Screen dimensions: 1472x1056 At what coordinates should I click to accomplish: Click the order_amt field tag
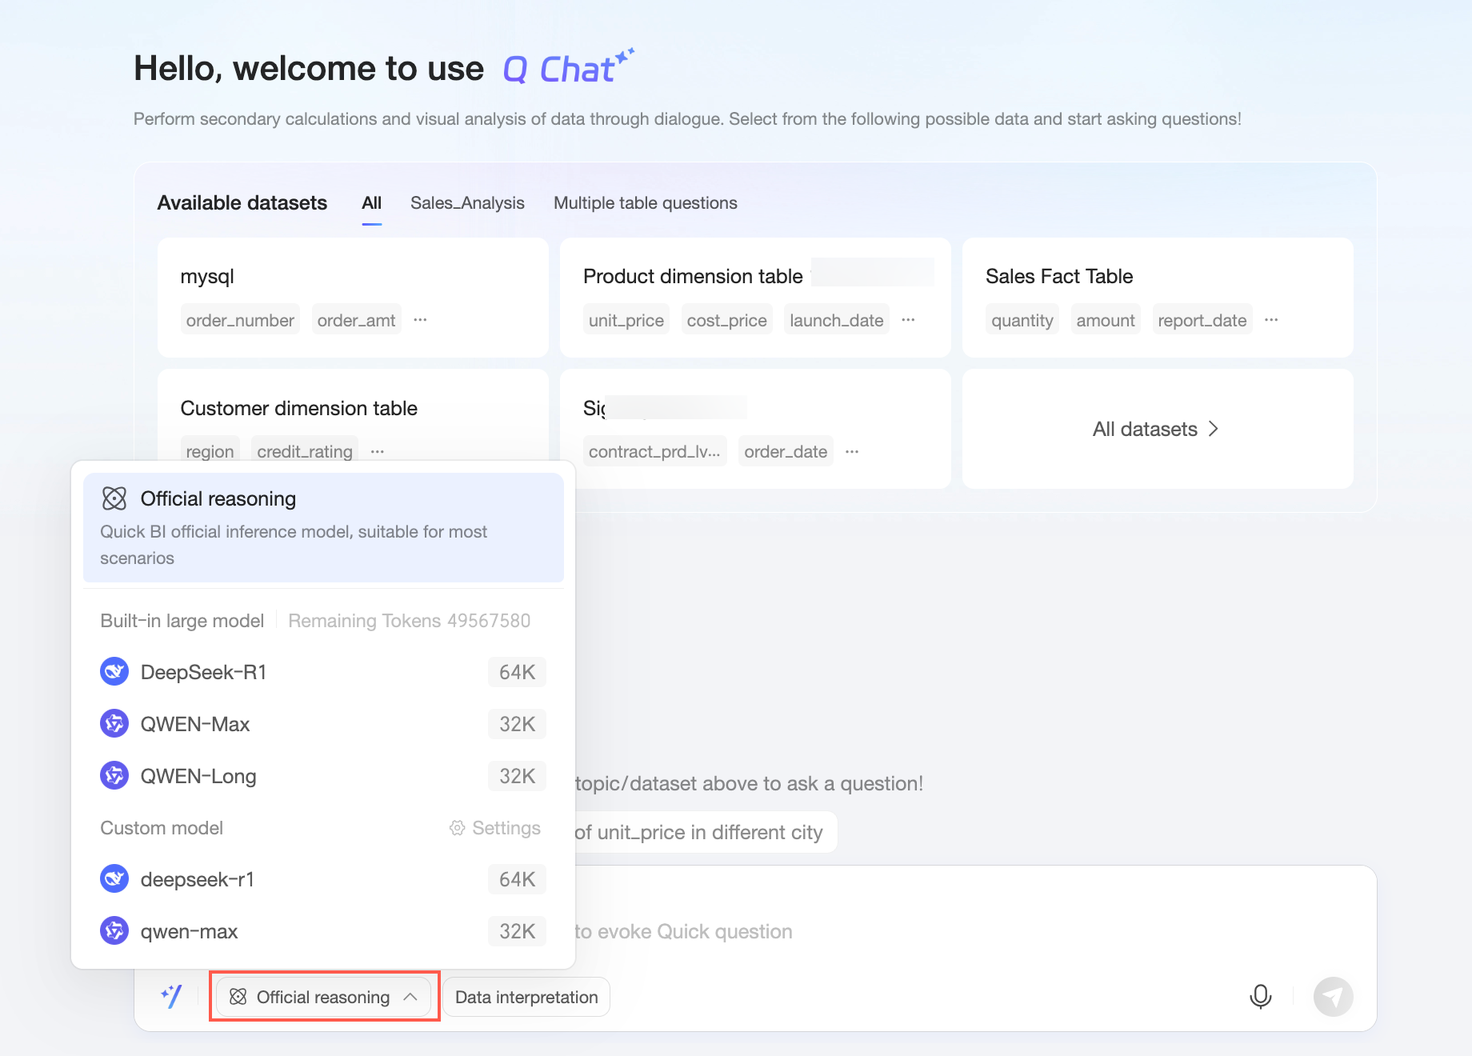click(356, 320)
